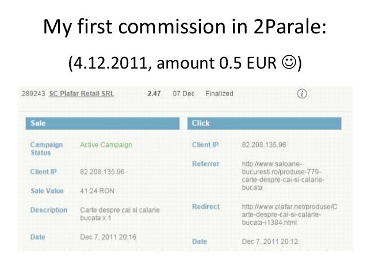Open the saloane-bucuresti.ro referrer URL
367x276 pixels.
tap(283, 175)
